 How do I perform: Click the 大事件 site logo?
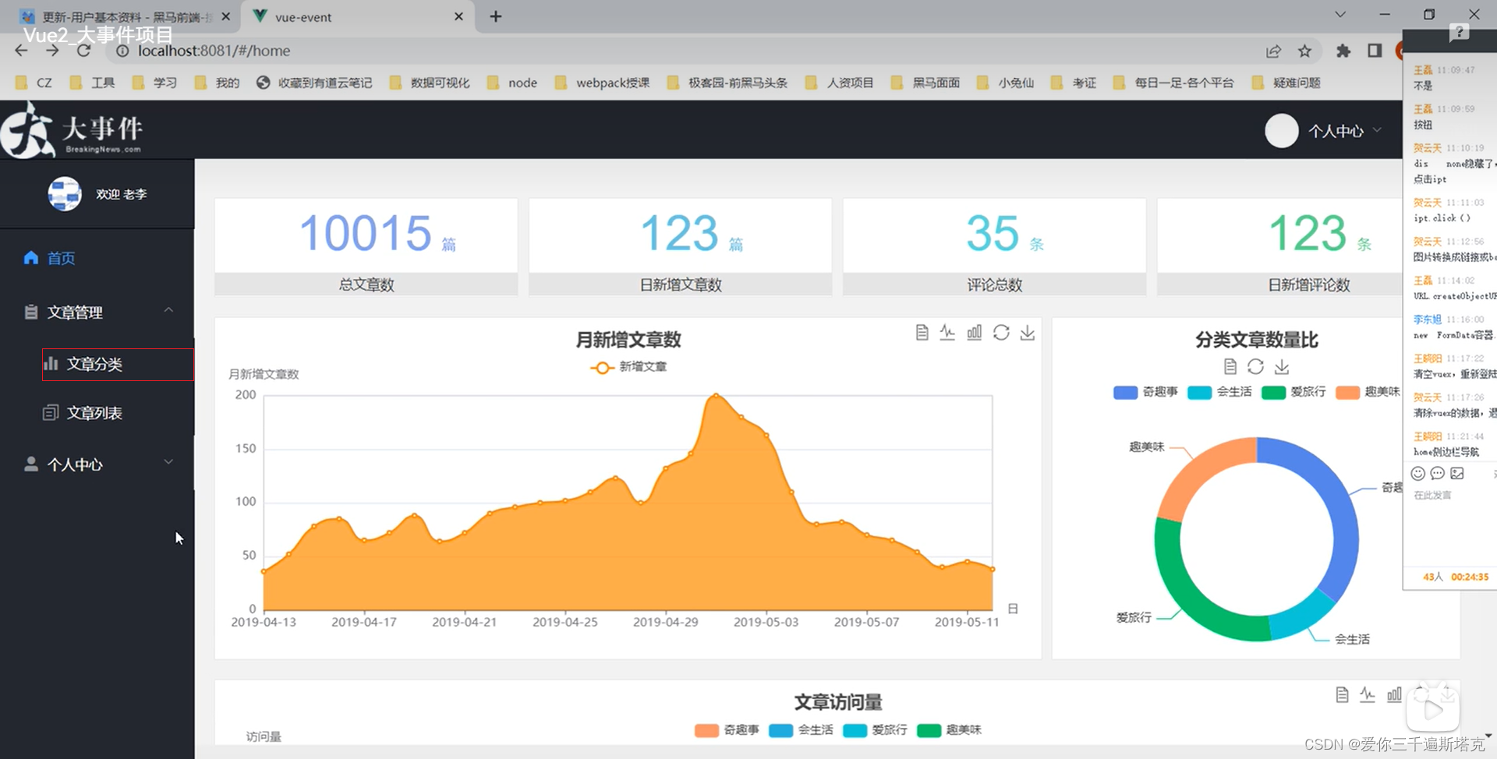72,130
